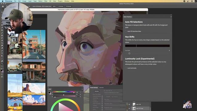Click the toolbar foreground color swatch
Viewport: 197px width, 111px height.
2,71
